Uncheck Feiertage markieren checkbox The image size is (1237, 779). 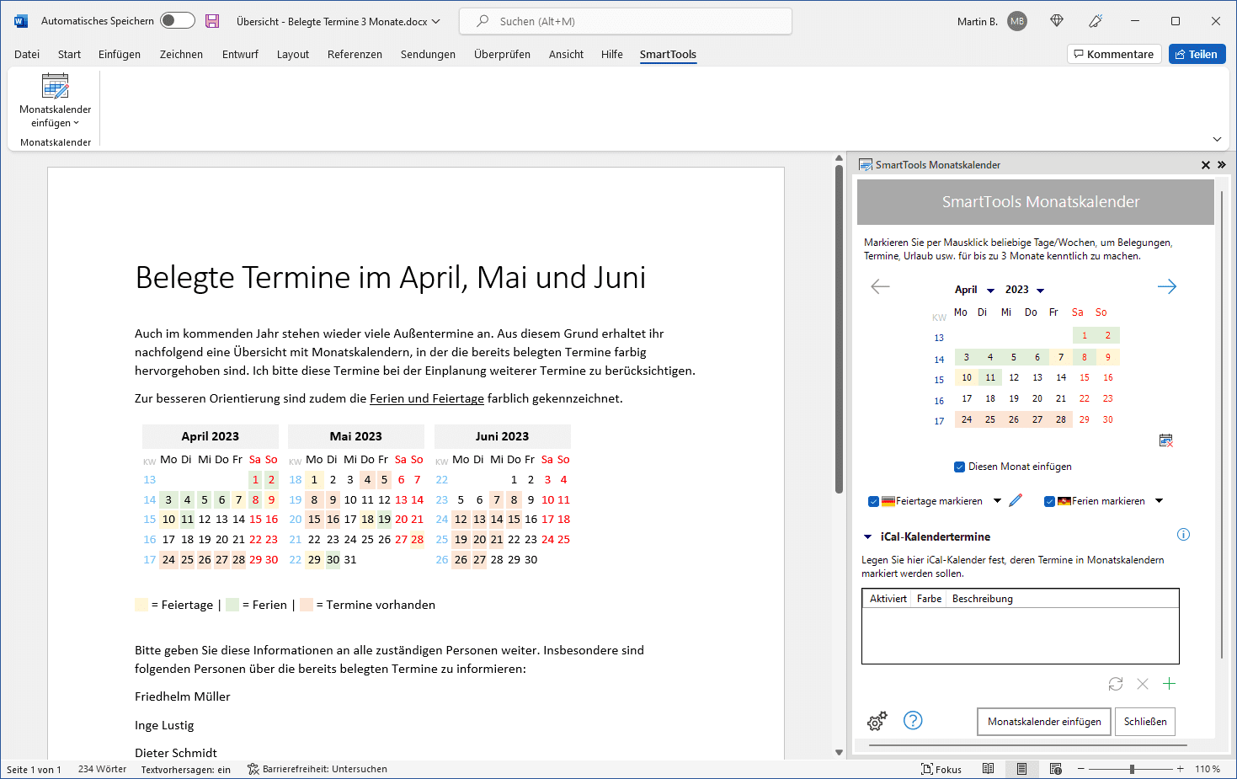coord(873,501)
